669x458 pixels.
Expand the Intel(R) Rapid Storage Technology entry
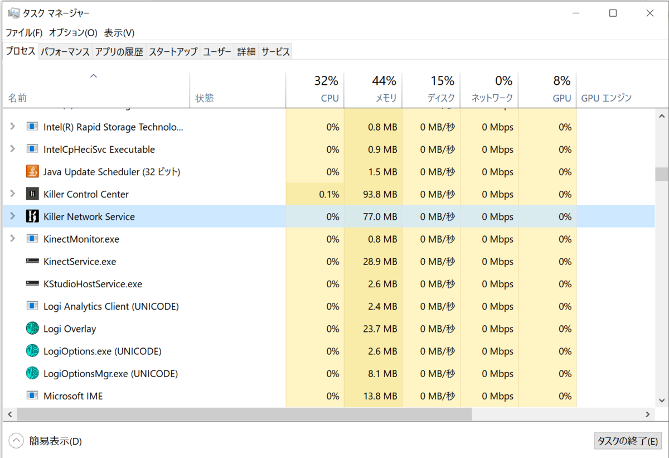(x=12, y=127)
